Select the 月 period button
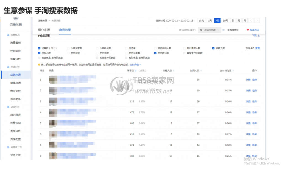The height and width of the screenshot is (172, 283). click(x=245, y=20)
